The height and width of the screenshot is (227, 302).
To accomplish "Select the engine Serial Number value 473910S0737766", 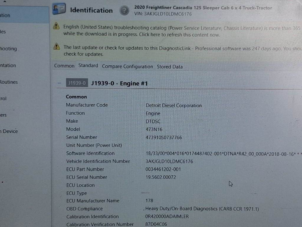I will [x=164, y=137].
